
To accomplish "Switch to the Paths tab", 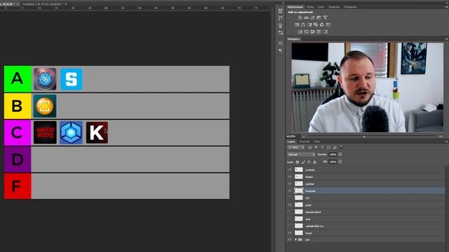I will click(x=316, y=141).
